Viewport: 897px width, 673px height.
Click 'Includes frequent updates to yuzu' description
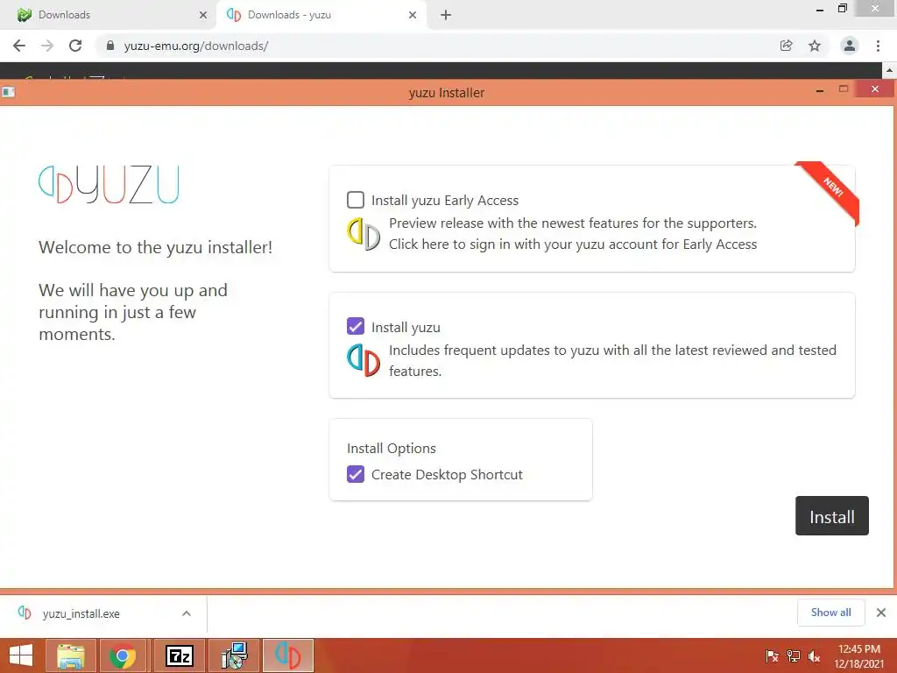click(x=612, y=360)
